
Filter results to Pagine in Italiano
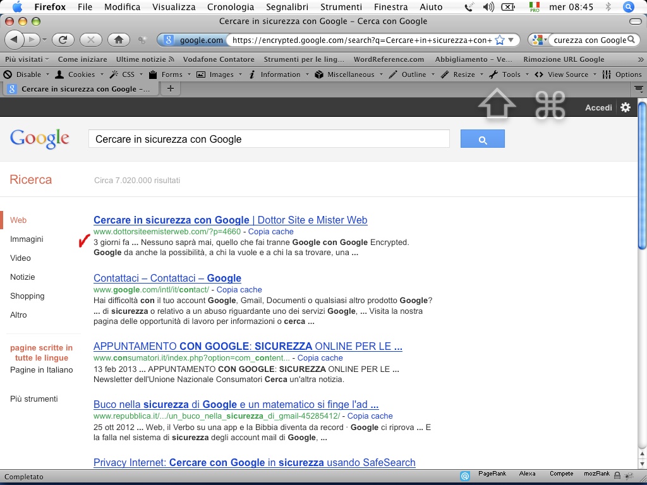pyautogui.click(x=41, y=370)
